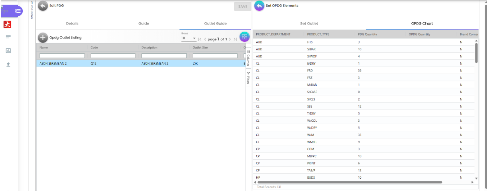
Task: Go to the last page of outlet listing
Action: click(235, 39)
